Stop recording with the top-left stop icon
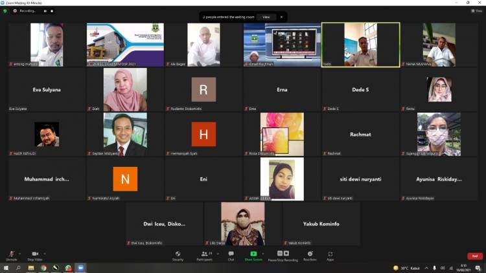This screenshot has height=273, width=486. tap(52, 11)
